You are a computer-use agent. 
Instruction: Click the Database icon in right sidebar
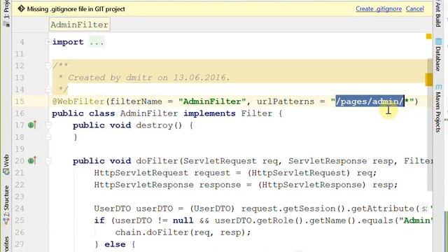tap(439, 42)
